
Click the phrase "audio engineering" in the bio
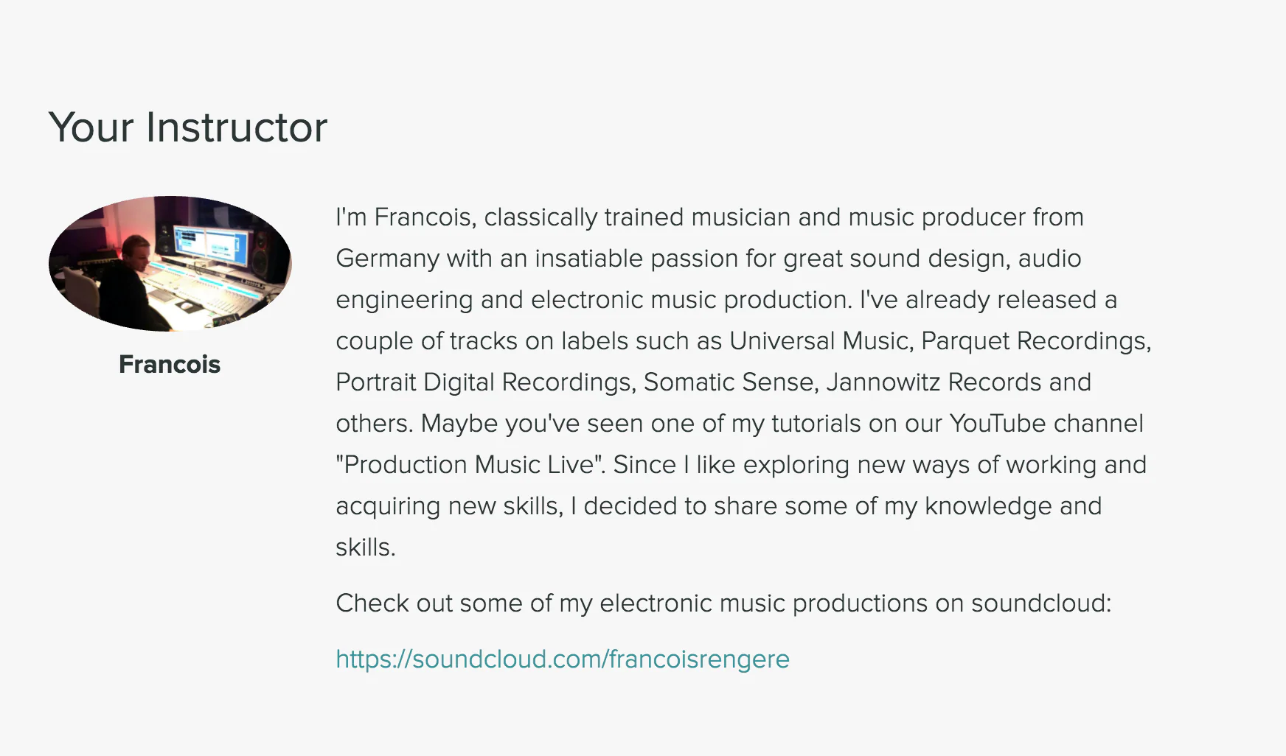click(x=1049, y=259)
